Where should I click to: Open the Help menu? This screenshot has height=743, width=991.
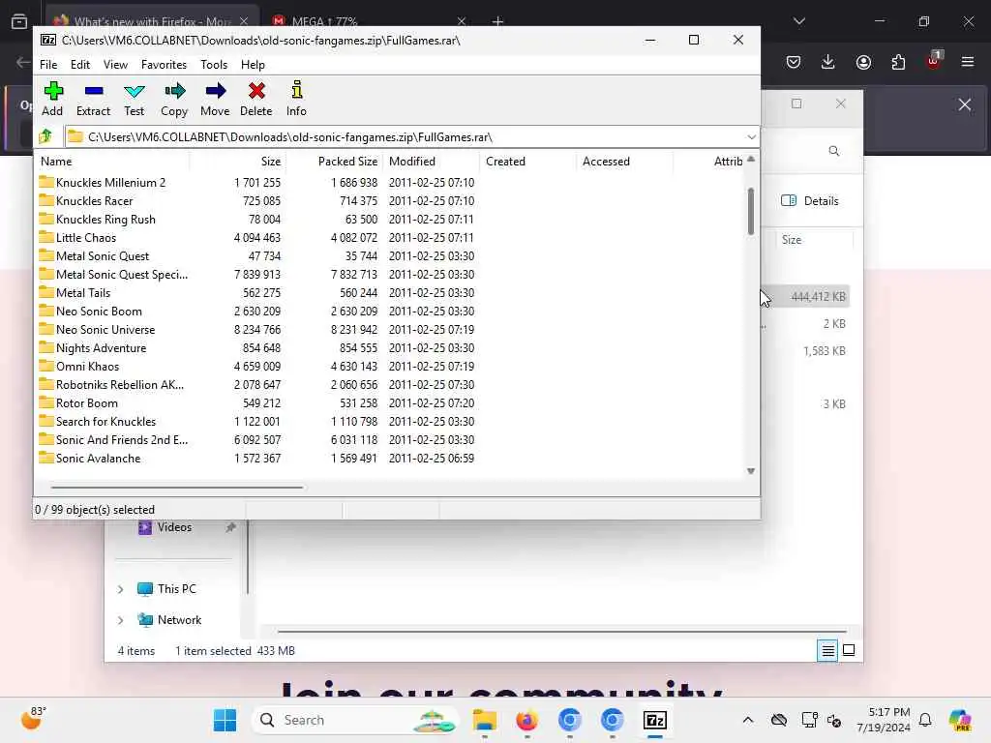[253, 65]
